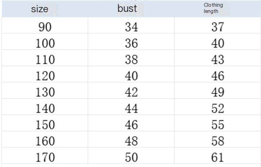This screenshot has width=261, height=167.
Task: Click the size 170 cell
Action: pyautogui.click(x=45, y=158)
